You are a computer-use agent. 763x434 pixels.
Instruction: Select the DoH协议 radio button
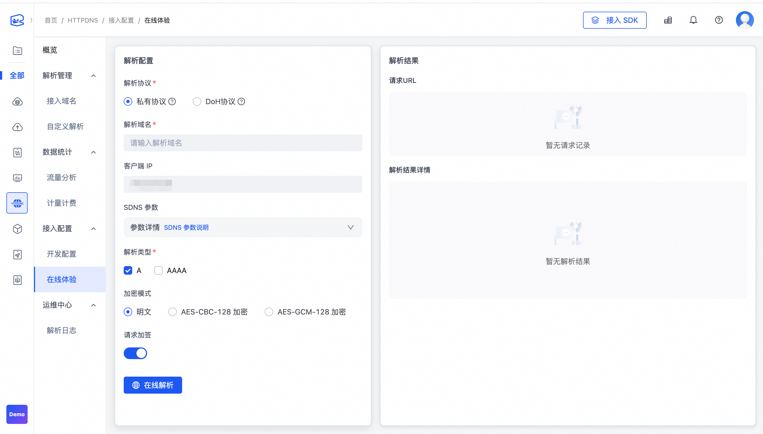coord(197,102)
